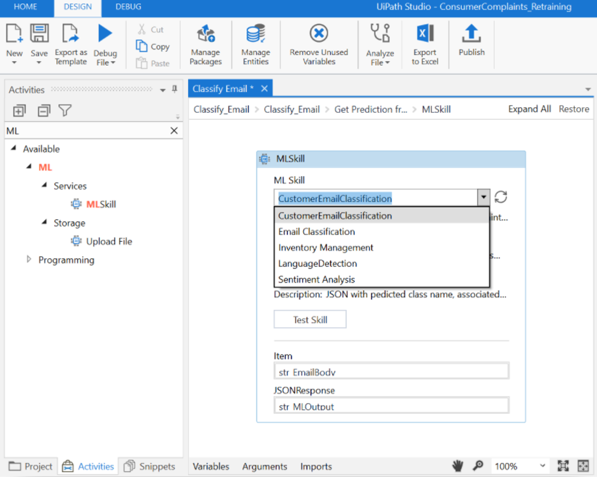Open the Imports panel
Screen dimensions: 597x477
316,466
